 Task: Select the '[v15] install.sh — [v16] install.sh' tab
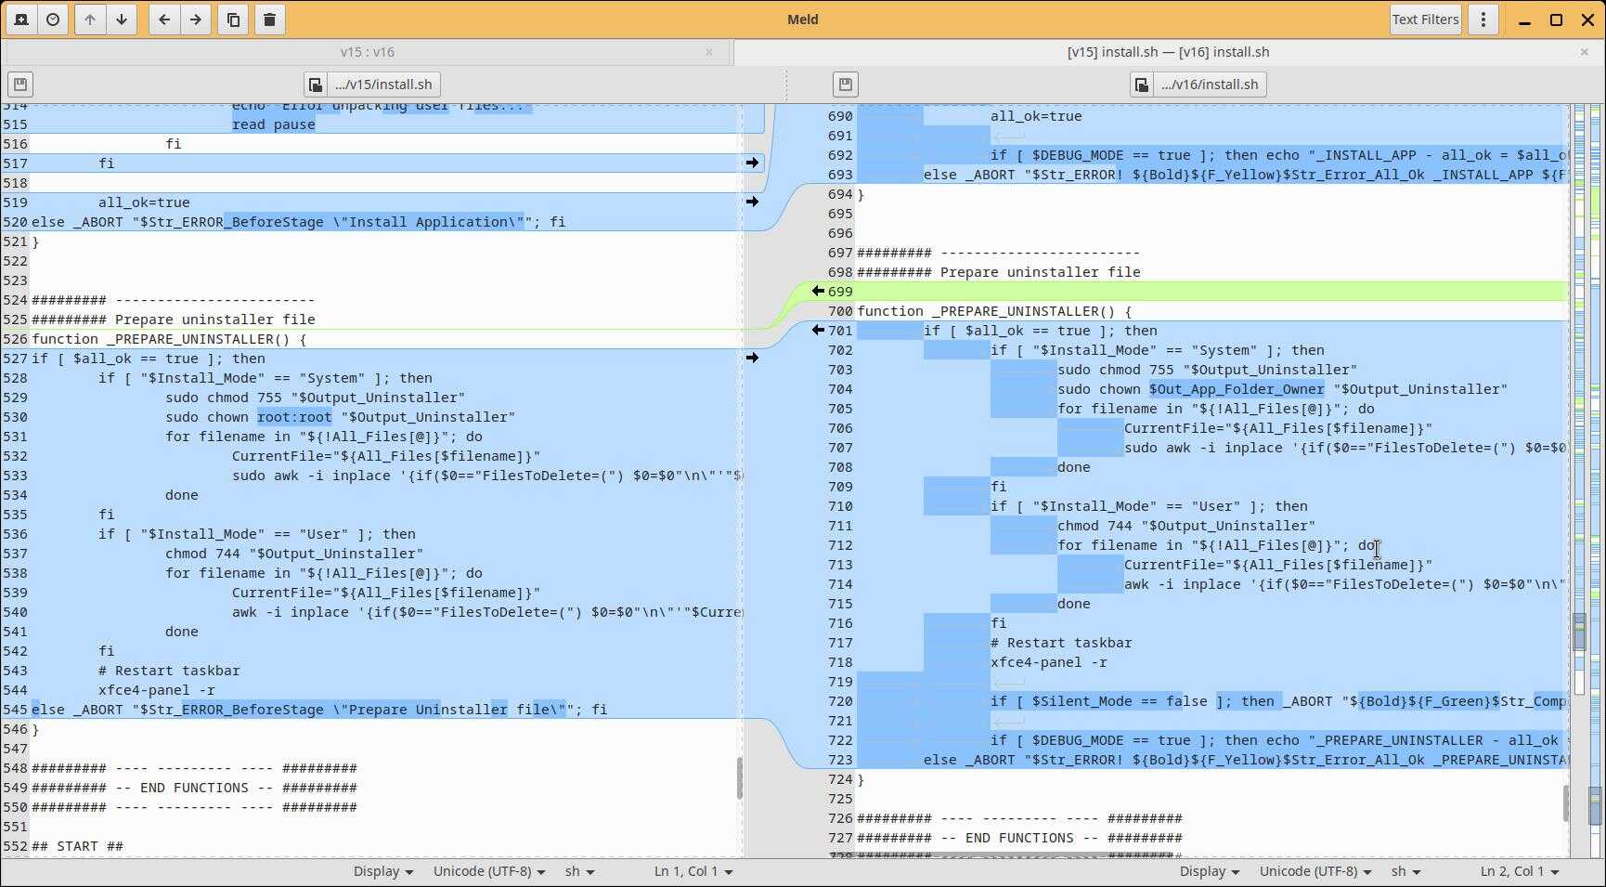1169,52
